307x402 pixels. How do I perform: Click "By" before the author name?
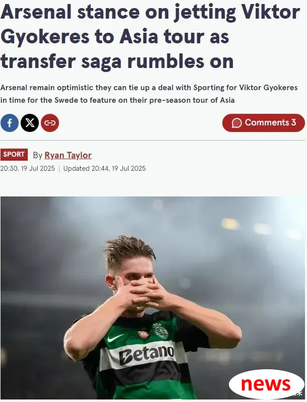tap(38, 155)
